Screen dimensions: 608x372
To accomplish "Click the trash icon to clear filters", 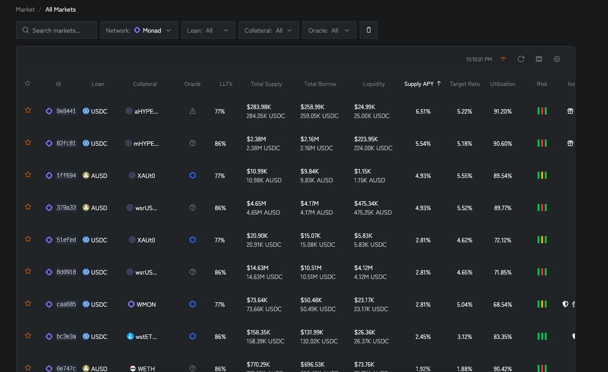I will tap(369, 30).
